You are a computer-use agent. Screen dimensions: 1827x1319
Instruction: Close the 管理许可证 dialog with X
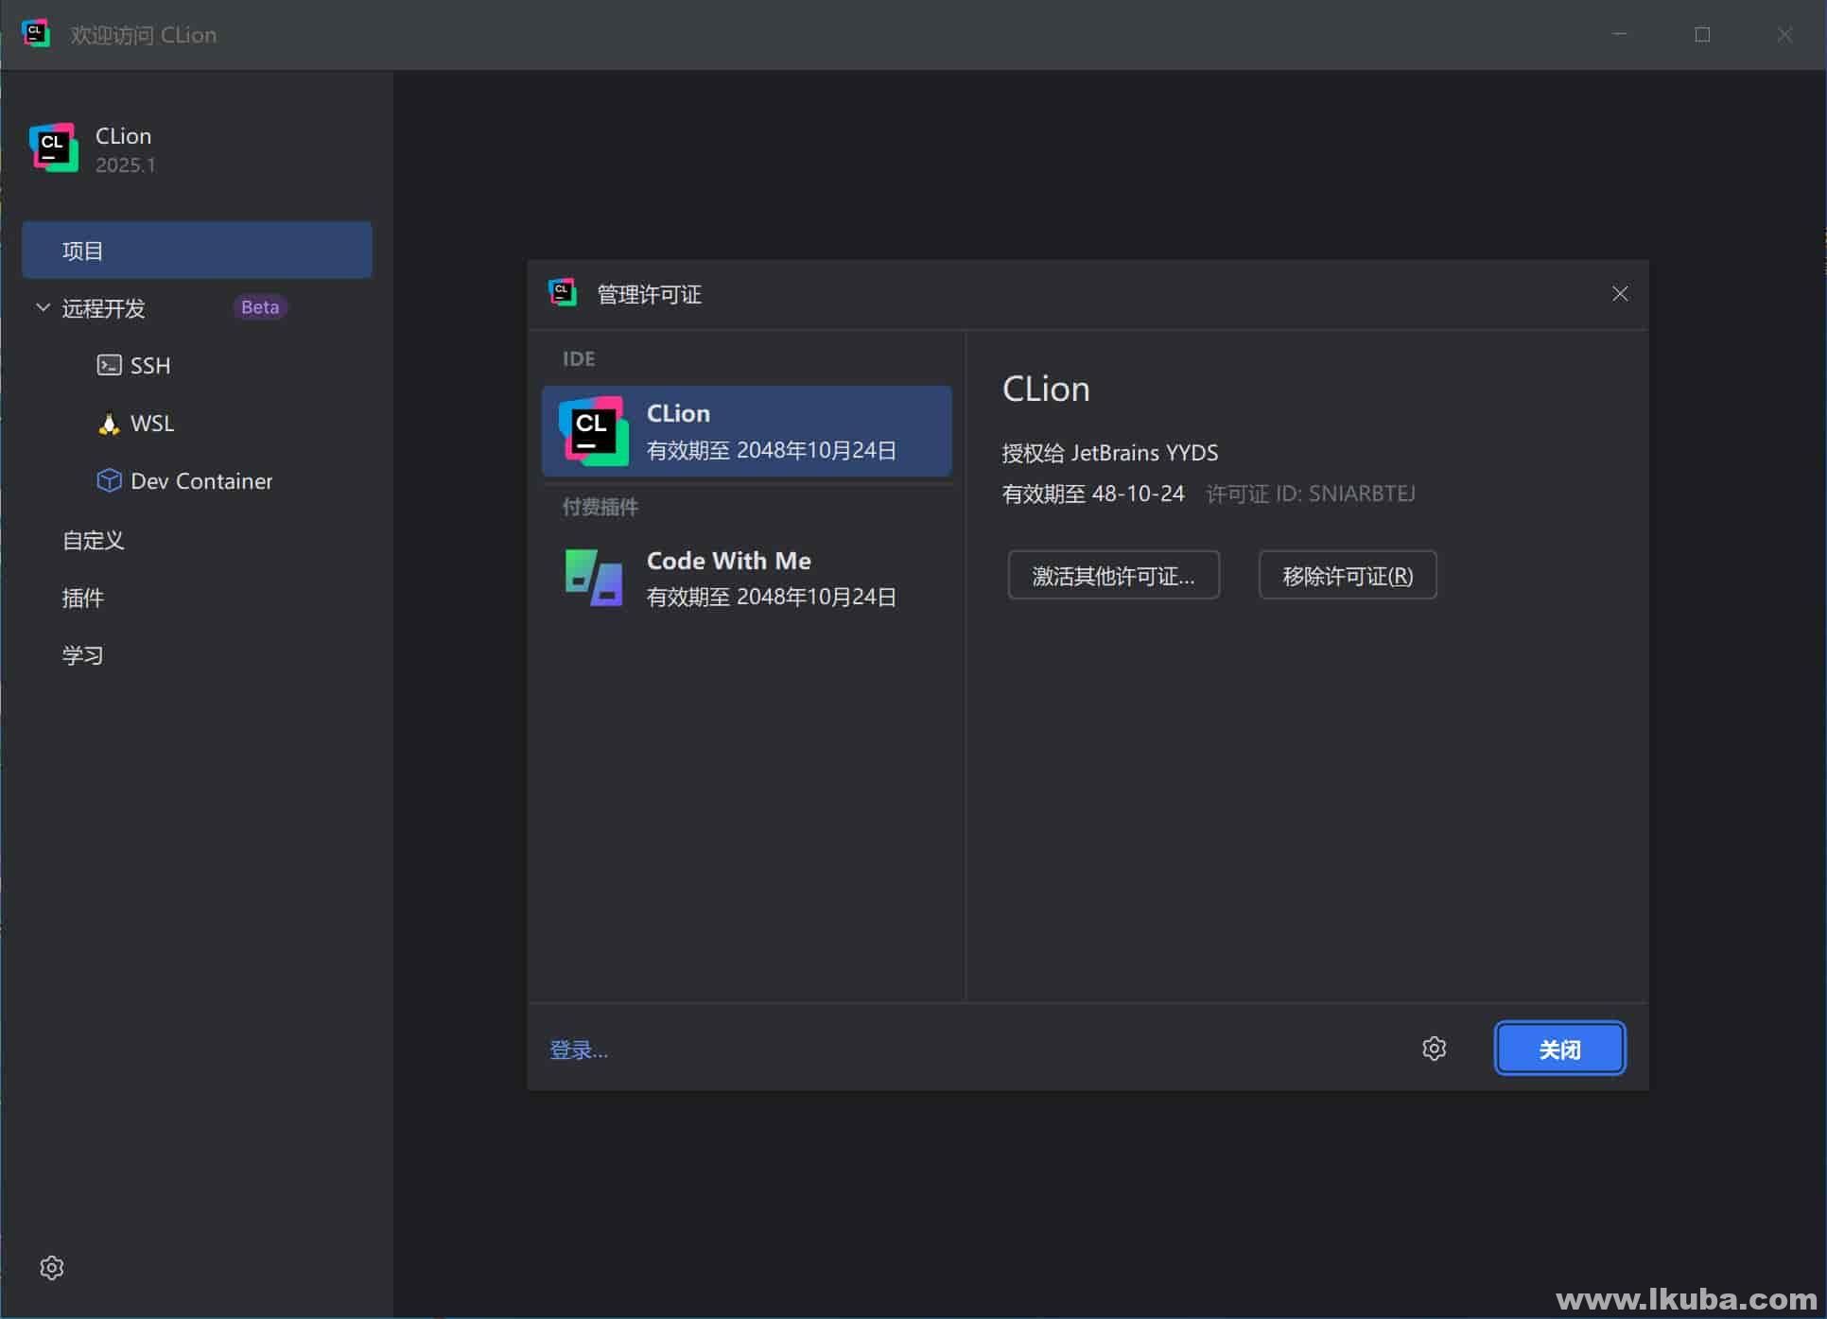tap(1620, 294)
